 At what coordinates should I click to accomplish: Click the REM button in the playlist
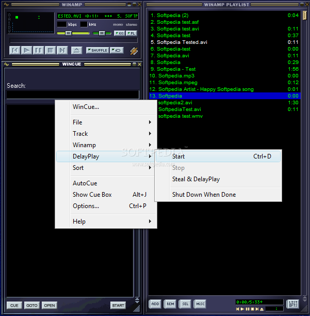(170, 304)
